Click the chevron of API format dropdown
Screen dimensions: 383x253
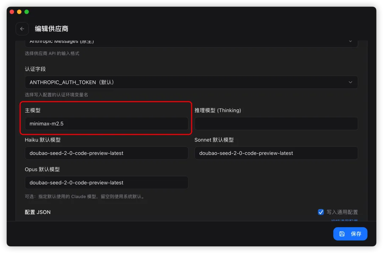350,41
